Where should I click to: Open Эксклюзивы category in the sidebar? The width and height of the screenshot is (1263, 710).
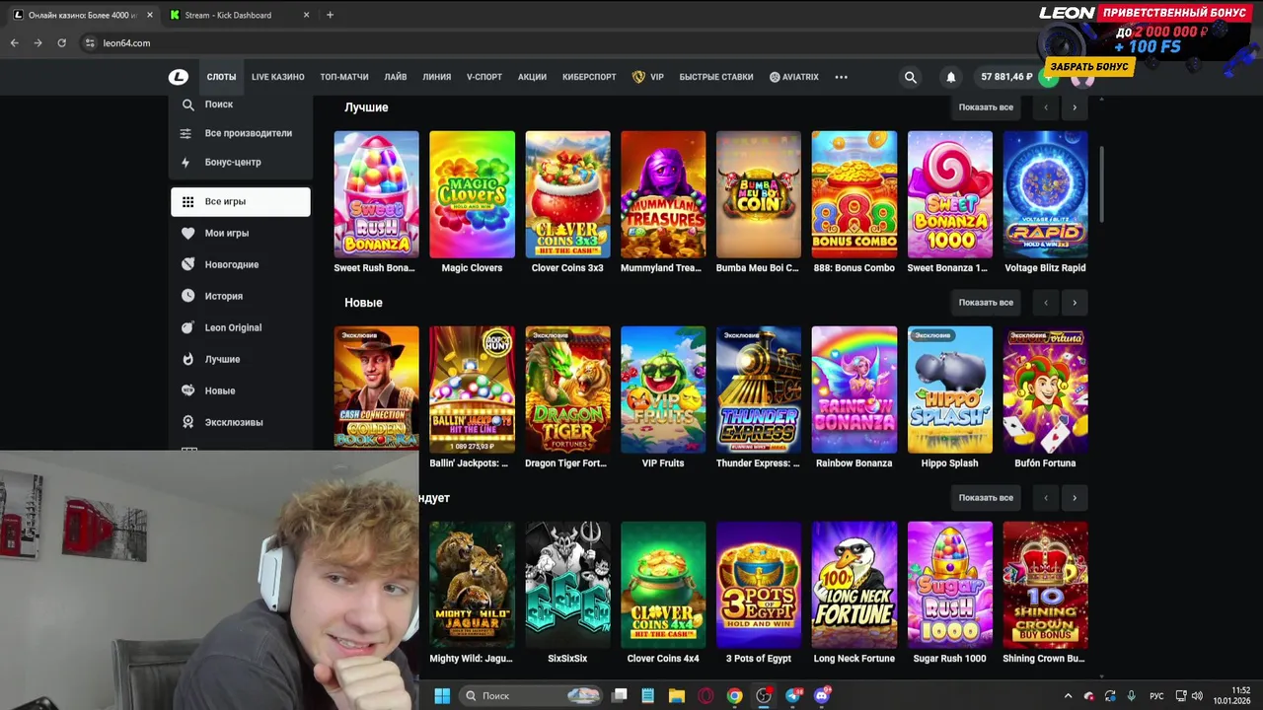coord(241,422)
